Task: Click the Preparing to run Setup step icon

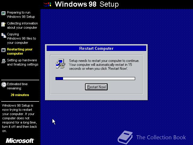Action: [3, 13]
